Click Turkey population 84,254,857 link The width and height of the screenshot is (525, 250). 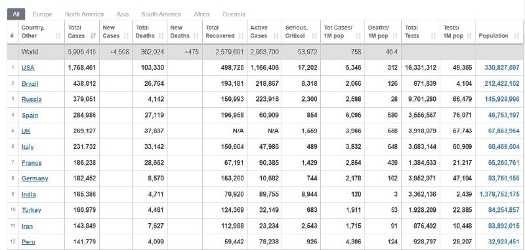point(504,210)
